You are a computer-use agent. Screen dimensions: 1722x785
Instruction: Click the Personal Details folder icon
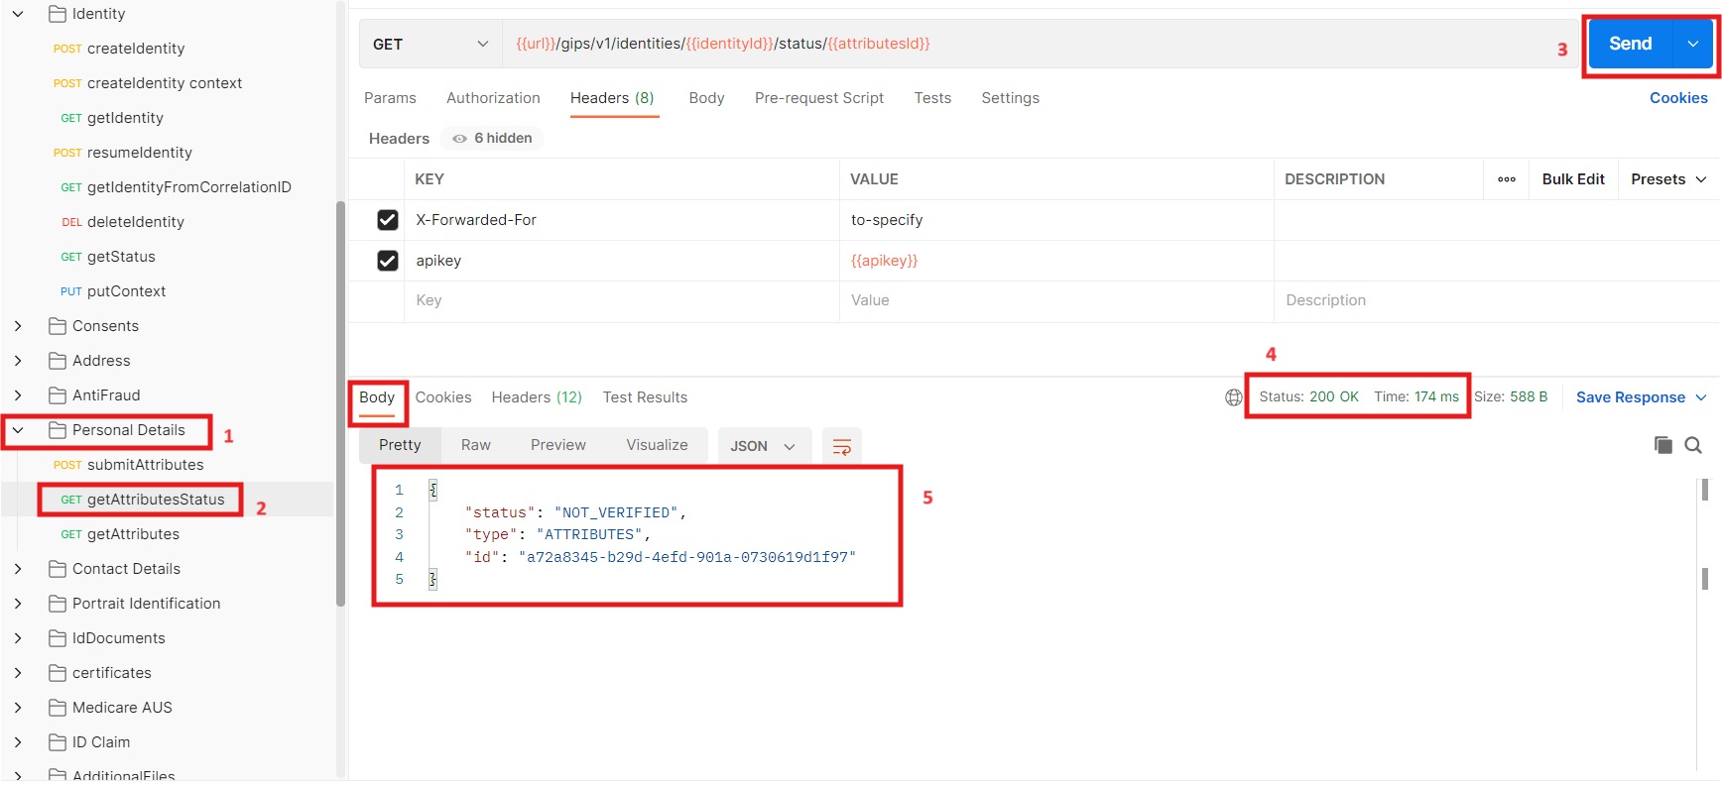point(58,430)
